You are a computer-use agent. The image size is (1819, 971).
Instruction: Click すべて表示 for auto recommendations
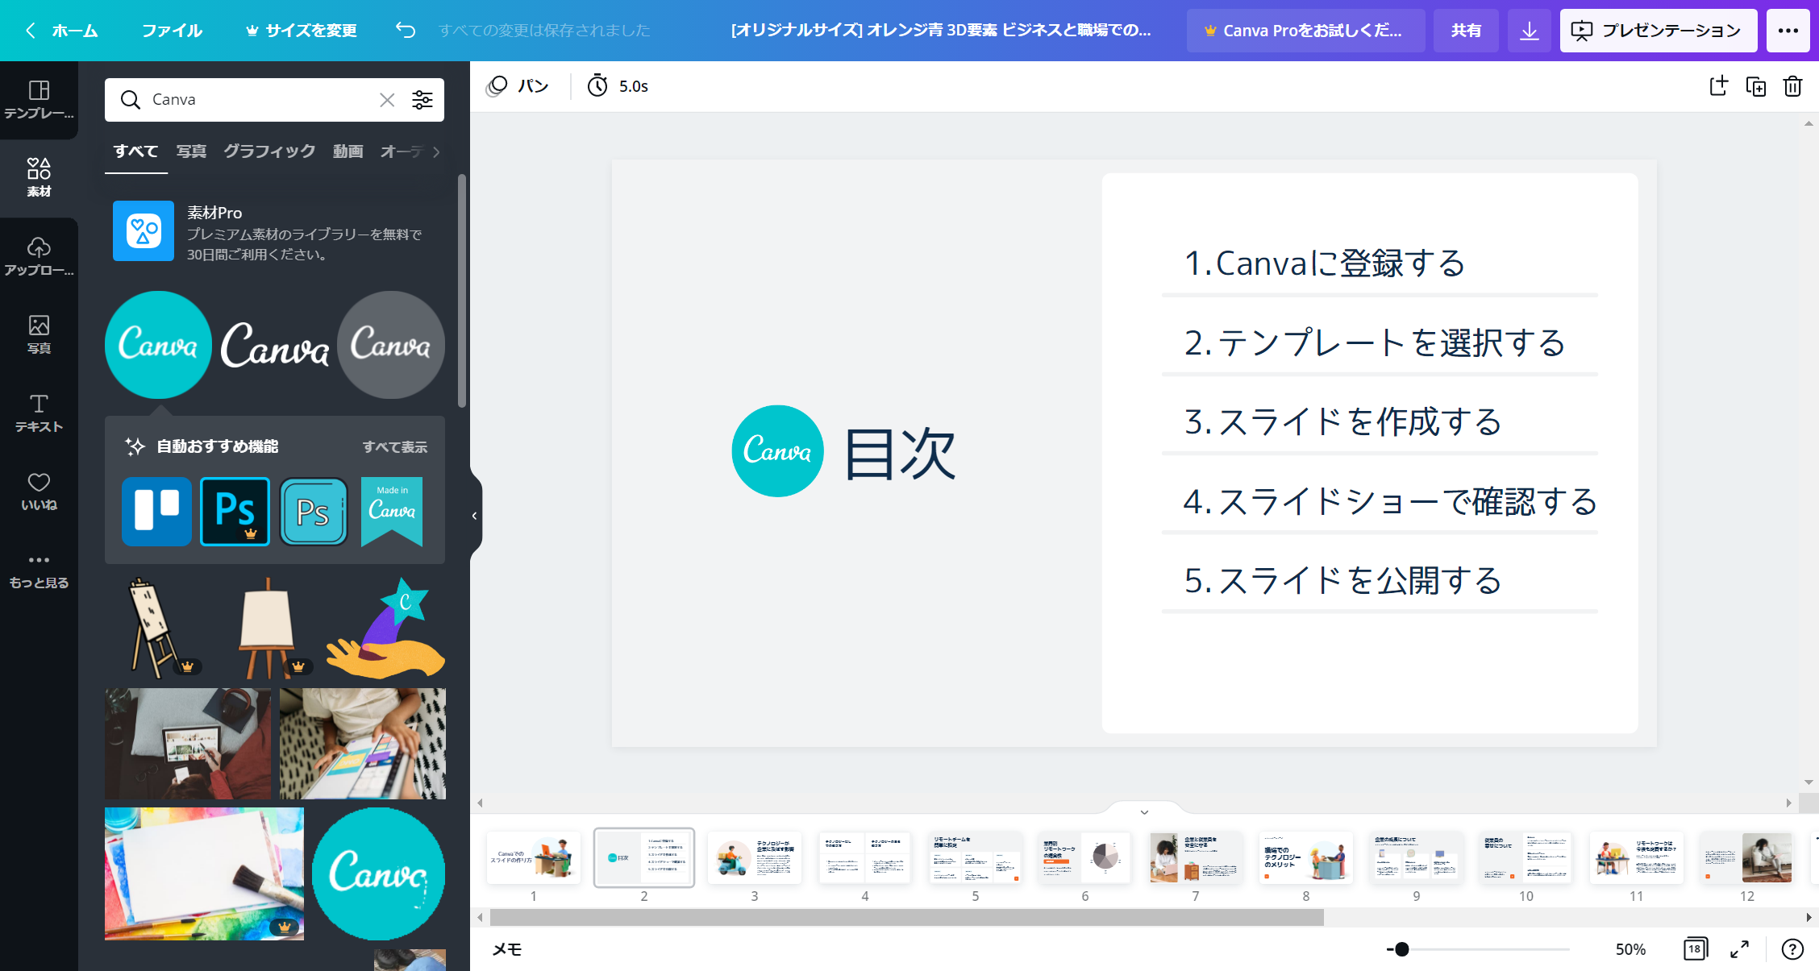395,446
